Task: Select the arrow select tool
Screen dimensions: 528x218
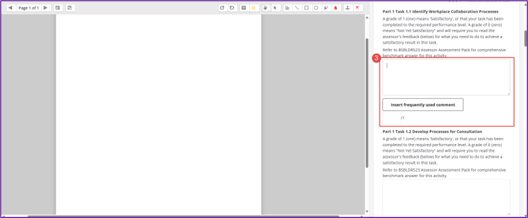Action: 275,8
